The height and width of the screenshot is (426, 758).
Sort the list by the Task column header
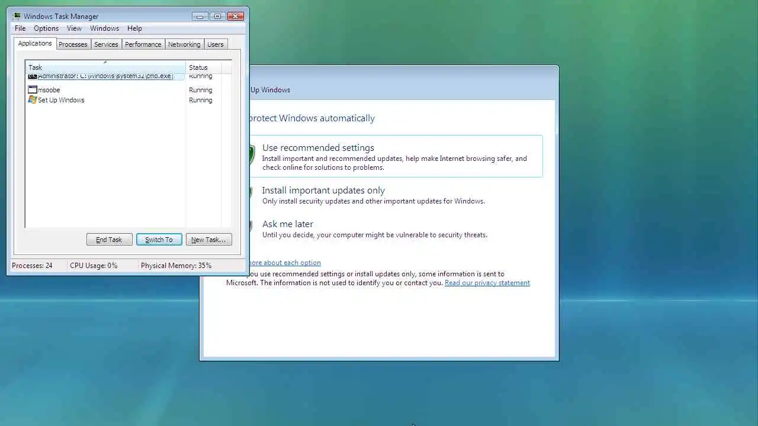(x=105, y=67)
